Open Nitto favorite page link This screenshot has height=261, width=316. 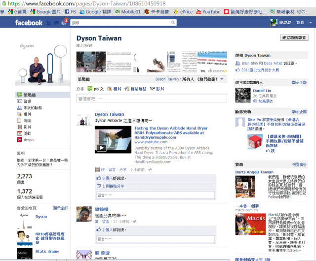[50, 238]
